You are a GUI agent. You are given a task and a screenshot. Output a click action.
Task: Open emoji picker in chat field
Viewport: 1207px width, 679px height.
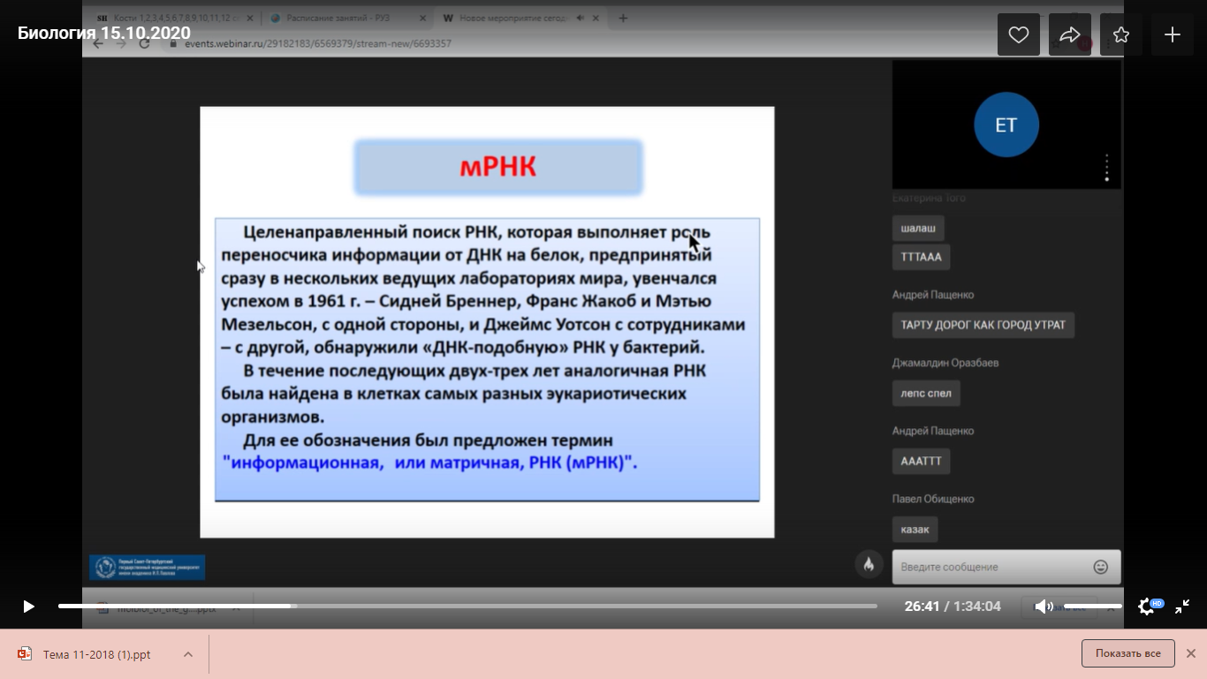1101,567
